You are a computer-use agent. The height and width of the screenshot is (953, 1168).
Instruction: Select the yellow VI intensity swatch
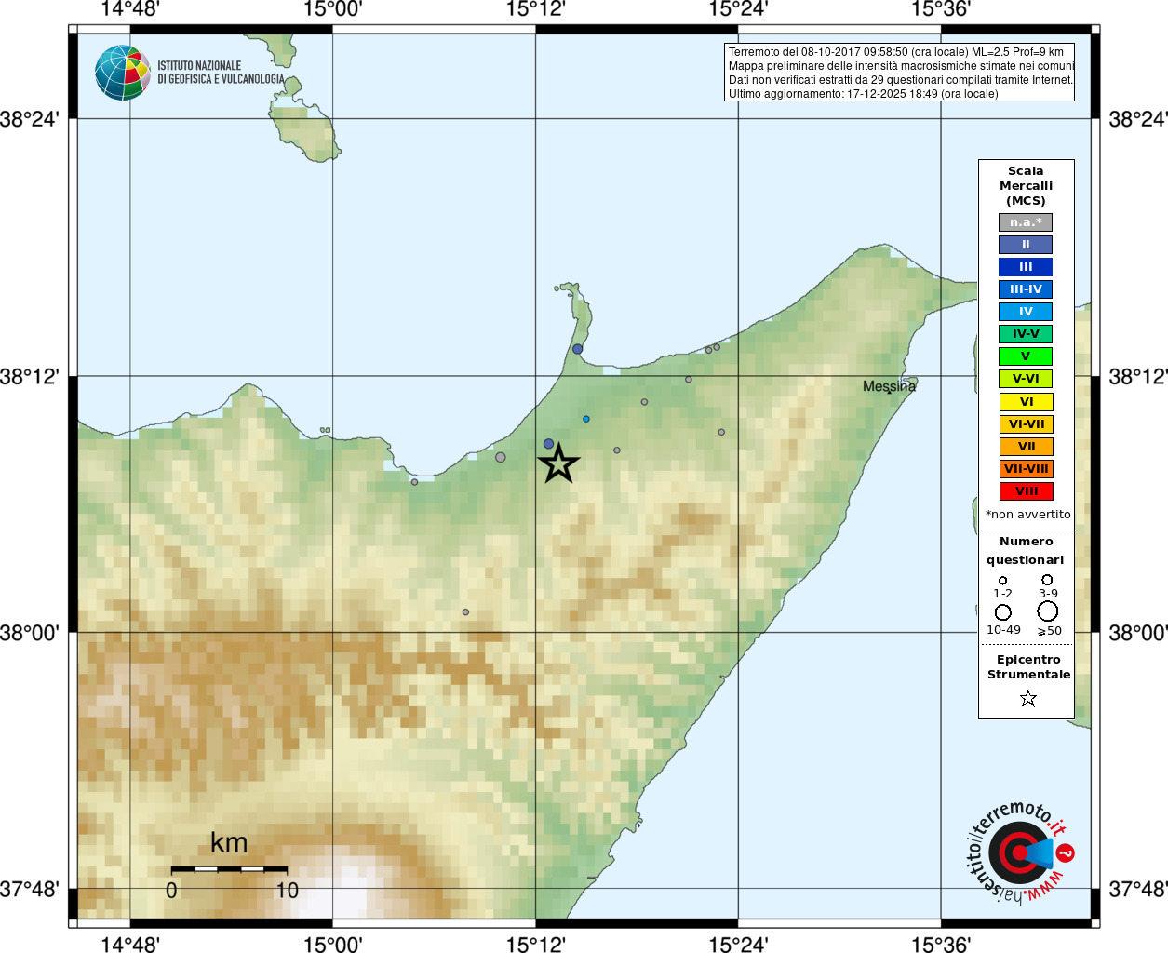pos(1026,402)
